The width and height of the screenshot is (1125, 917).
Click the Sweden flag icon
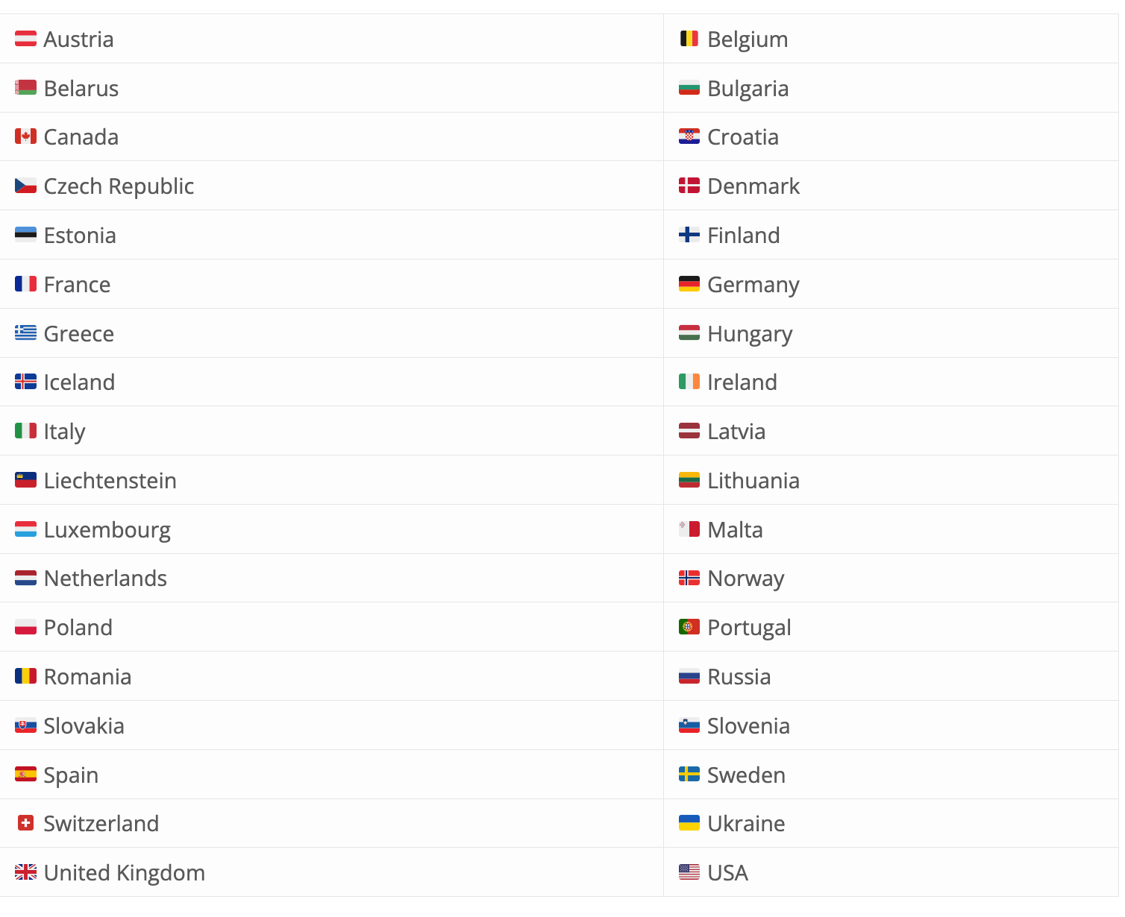click(x=689, y=775)
